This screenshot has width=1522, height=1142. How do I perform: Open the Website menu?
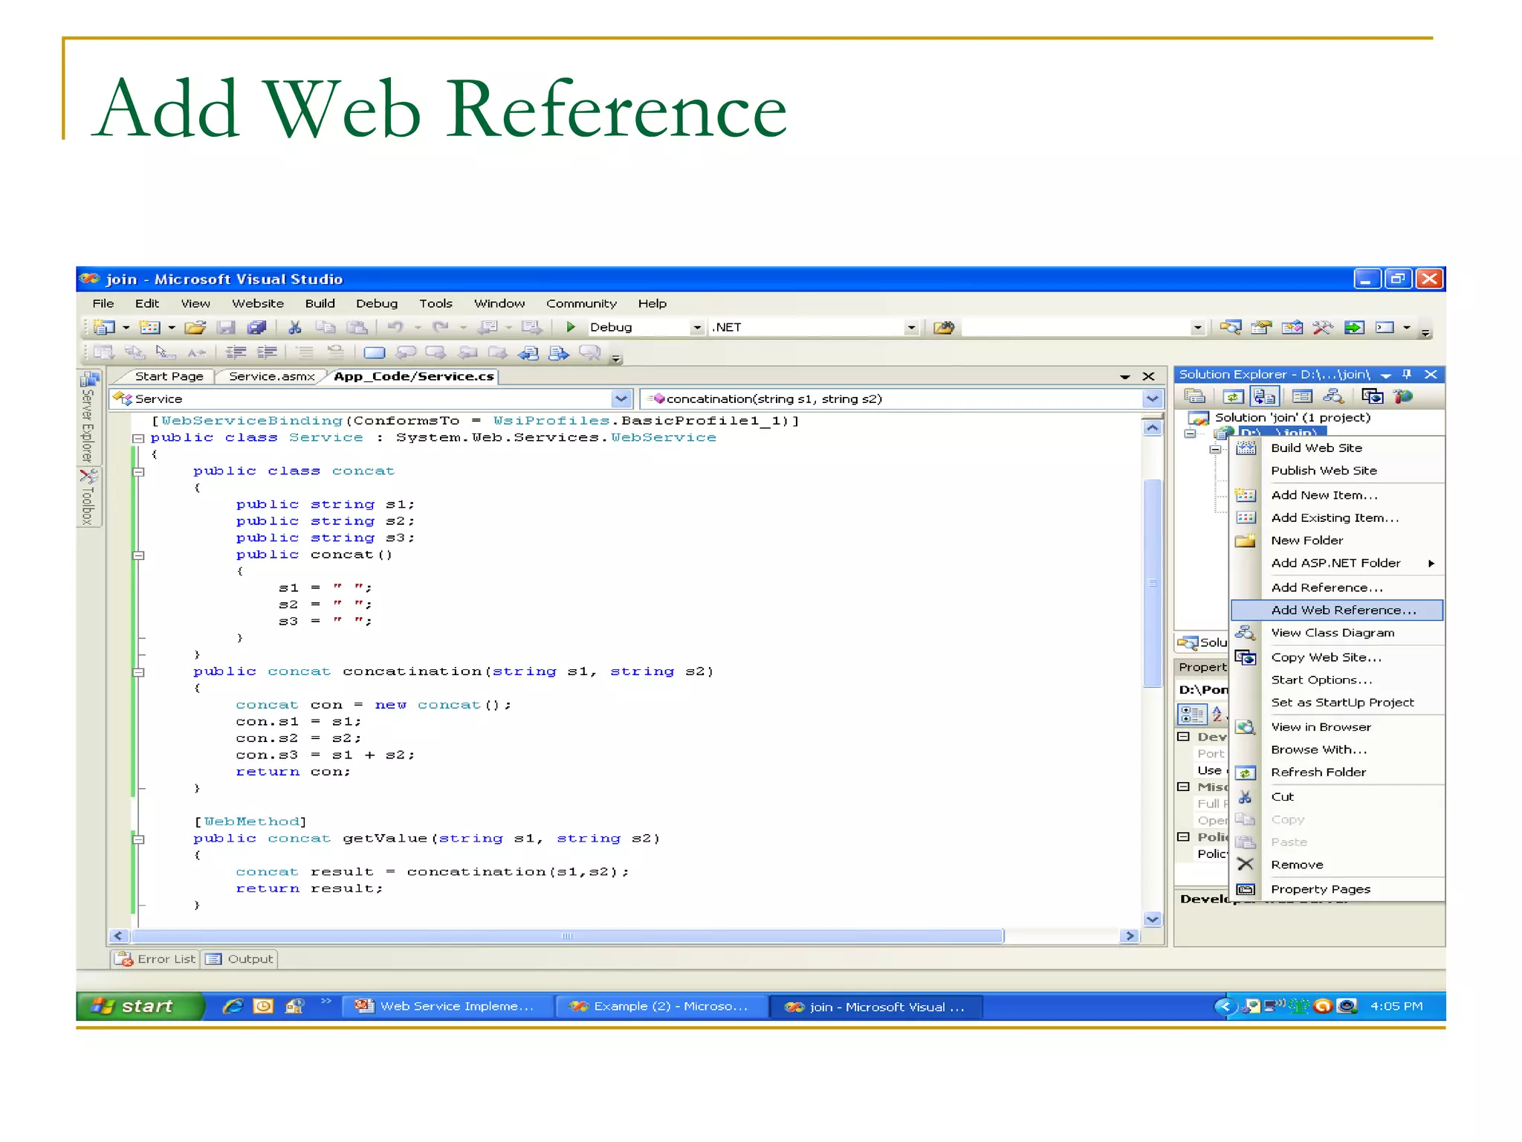[258, 303]
